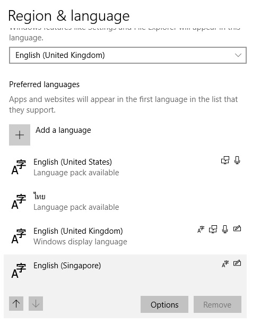The image size is (269, 332).
Task: Select the Thai language entry
Action: (x=125, y=201)
